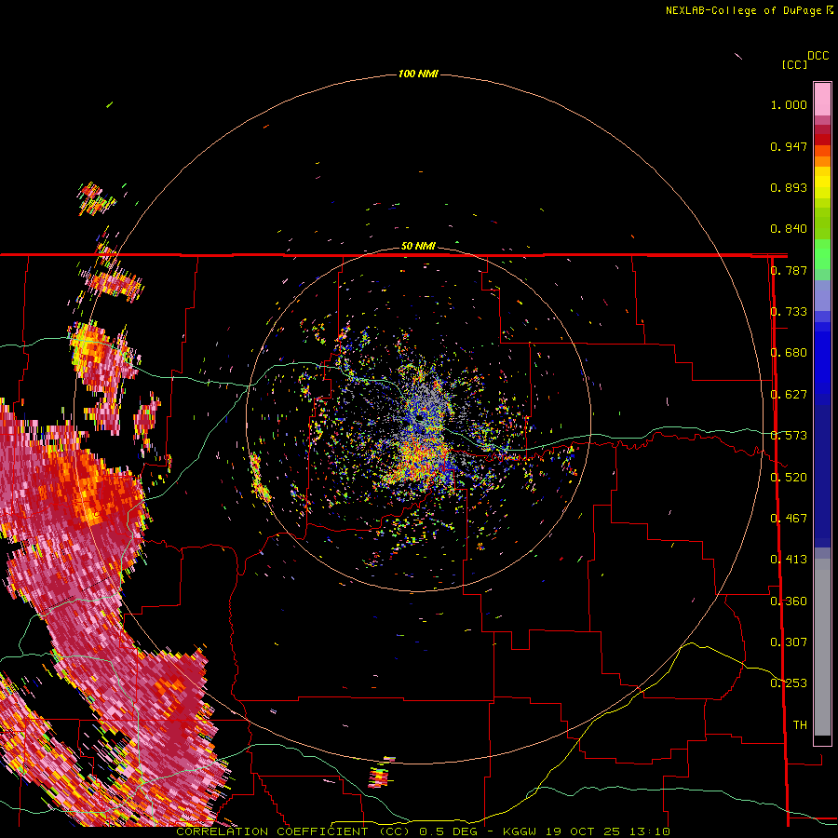Viewport: 838px width, 838px height.
Task: Click the 0.627 scale value
Action: [x=789, y=395]
